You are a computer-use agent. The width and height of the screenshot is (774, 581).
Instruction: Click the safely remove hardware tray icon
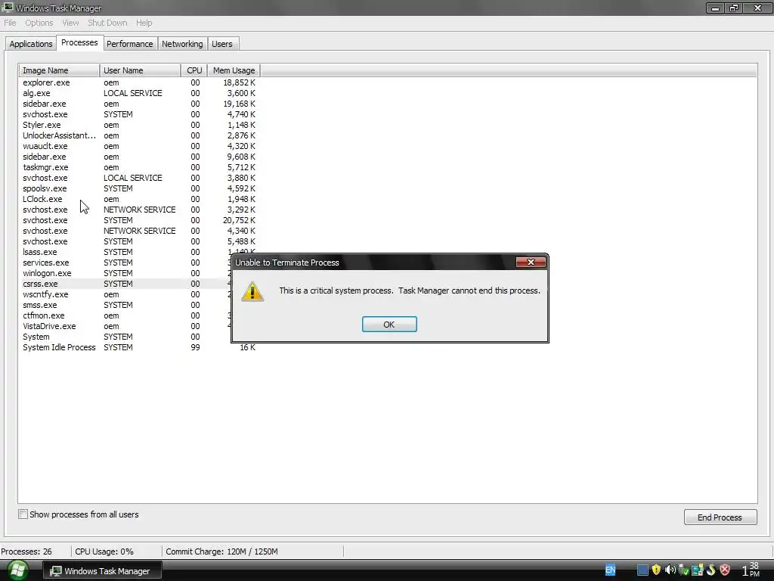[x=683, y=570]
